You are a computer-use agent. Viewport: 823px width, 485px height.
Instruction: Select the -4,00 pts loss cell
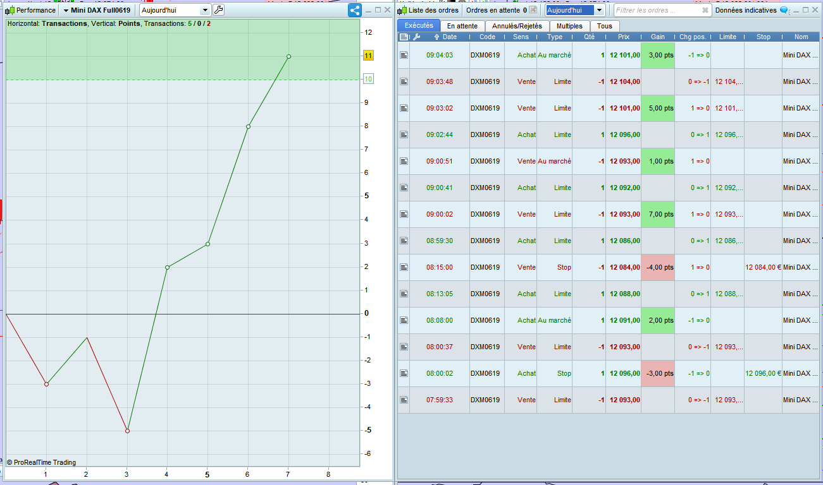coord(658,267)
